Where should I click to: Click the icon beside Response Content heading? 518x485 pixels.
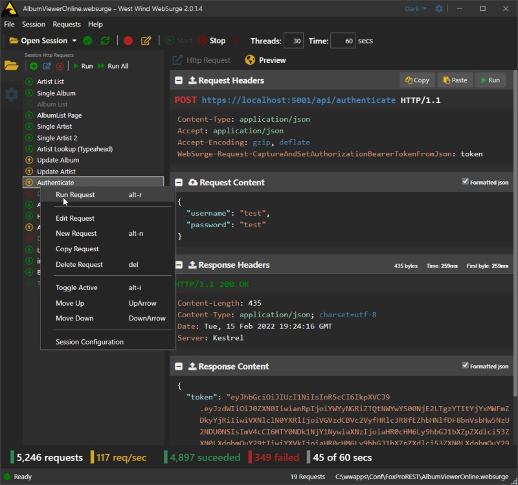192,367
